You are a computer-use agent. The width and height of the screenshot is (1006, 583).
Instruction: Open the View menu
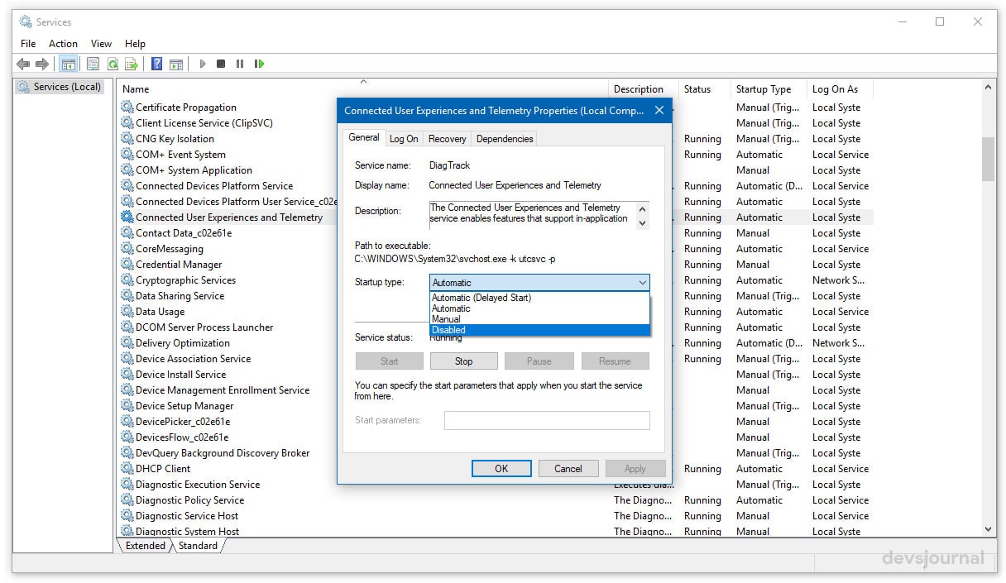101,44
